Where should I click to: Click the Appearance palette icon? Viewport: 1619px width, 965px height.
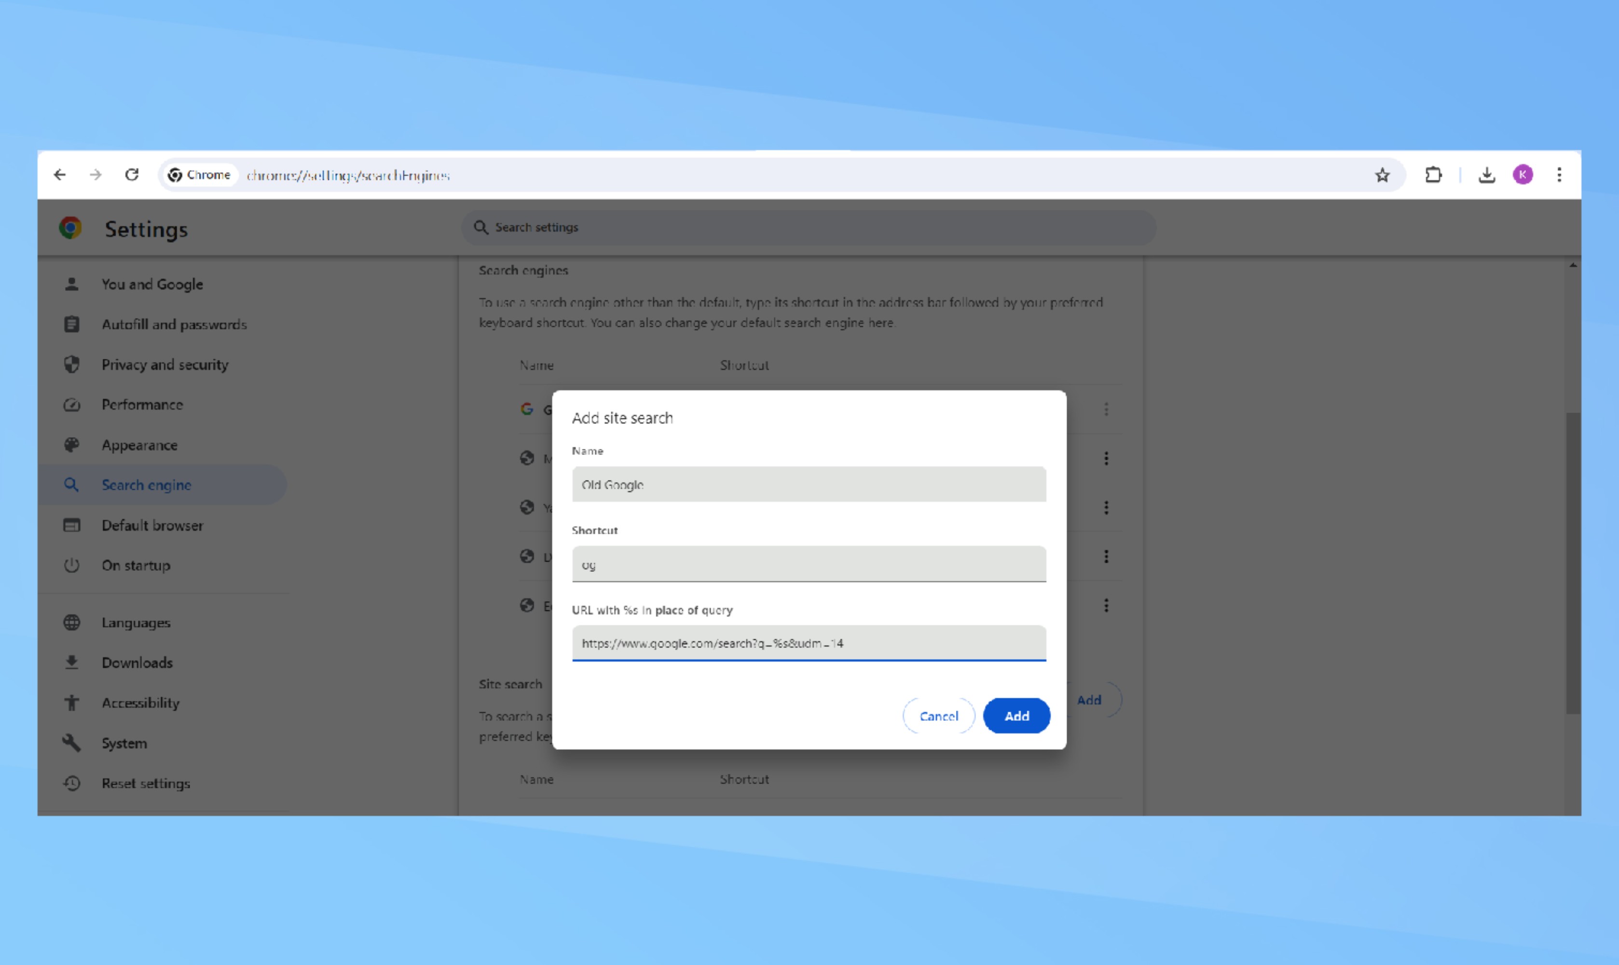[x=71, y=445]
